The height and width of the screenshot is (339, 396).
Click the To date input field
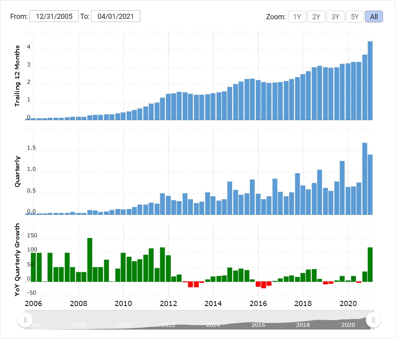click(115, 16)
